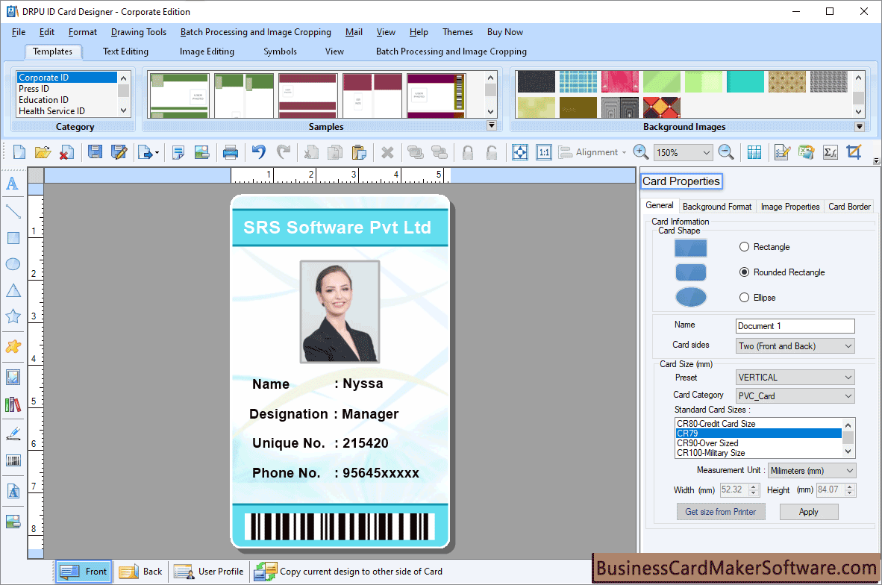Choose the Ellipse card shape option
This screenshot has width=882, height=585.
click(744, 297)
